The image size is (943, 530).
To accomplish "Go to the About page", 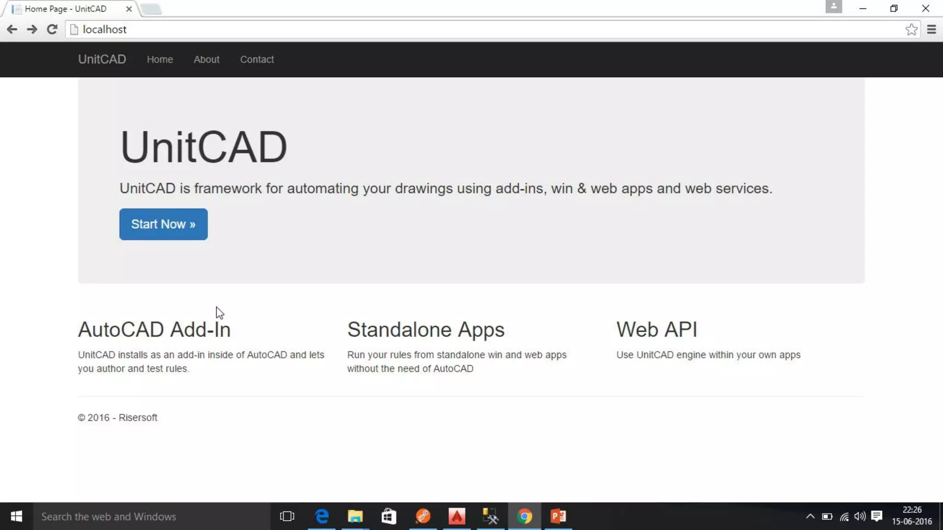I will 206,59.
